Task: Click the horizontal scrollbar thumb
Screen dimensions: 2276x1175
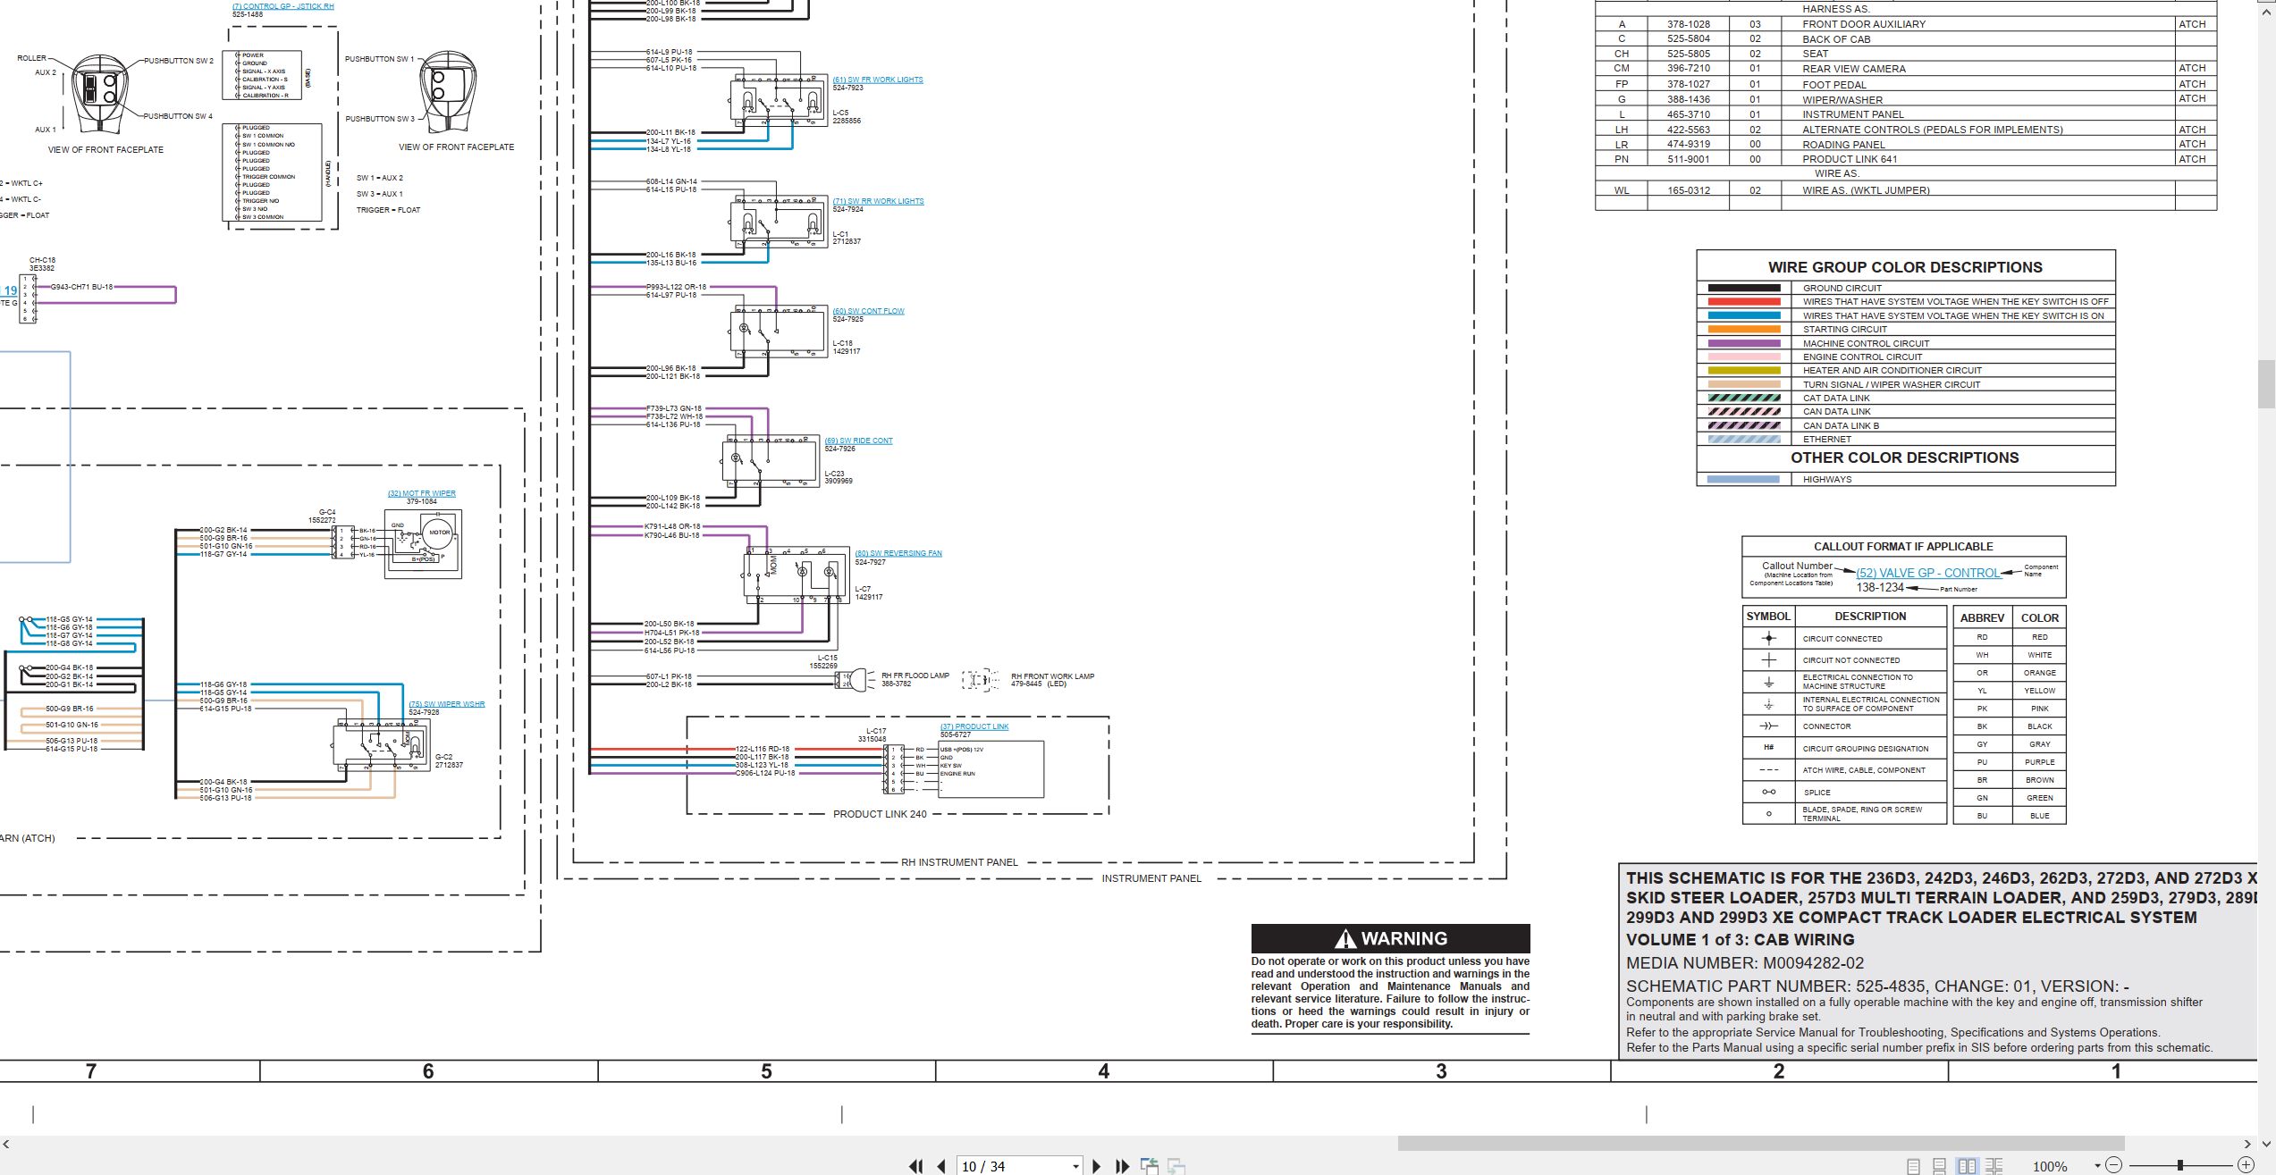Action: point(1760,1144)
